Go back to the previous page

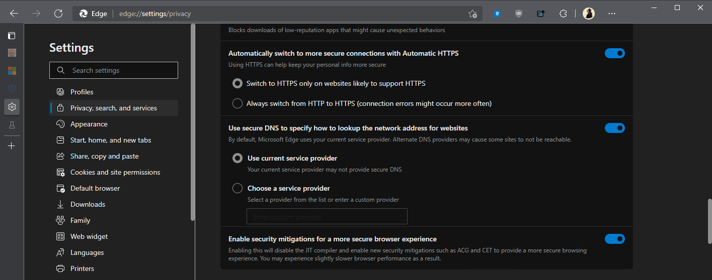tap(14, 14)
